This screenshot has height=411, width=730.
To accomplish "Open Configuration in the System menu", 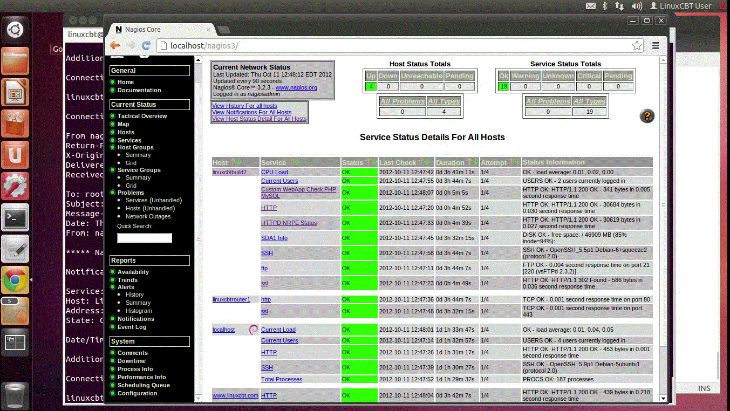I will click(138, 393).
